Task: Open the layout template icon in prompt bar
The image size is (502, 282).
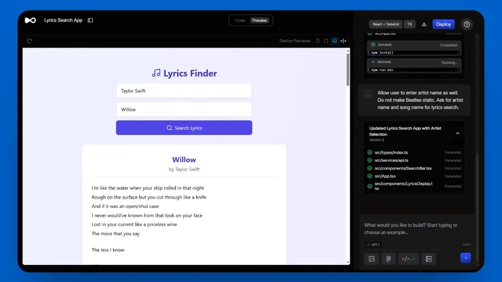Action: (429, 259)
